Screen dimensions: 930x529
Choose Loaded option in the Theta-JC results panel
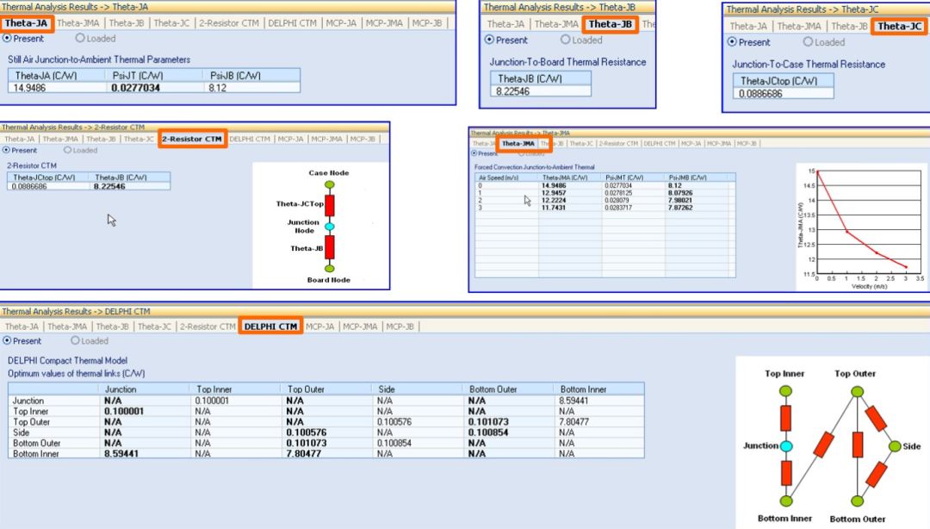[808, 41]
